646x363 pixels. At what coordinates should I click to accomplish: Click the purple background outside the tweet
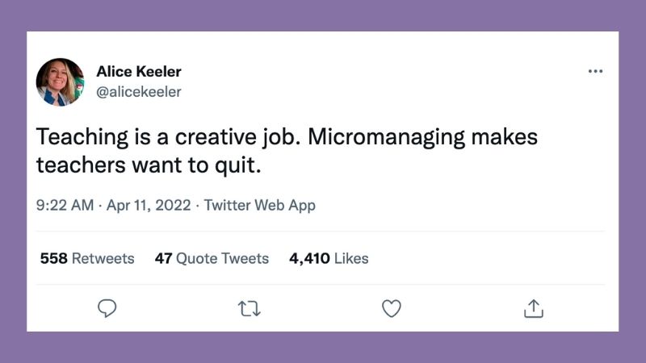(x=323, y=16)
